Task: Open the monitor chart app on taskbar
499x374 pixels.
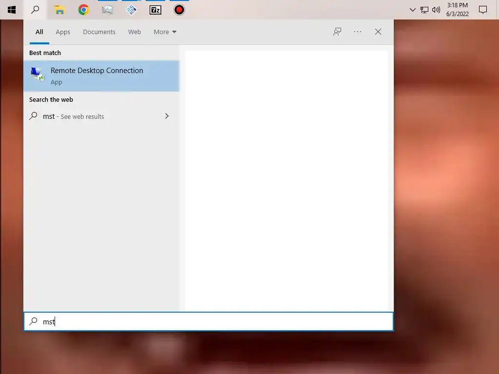Action: click(x=107, y=10)
